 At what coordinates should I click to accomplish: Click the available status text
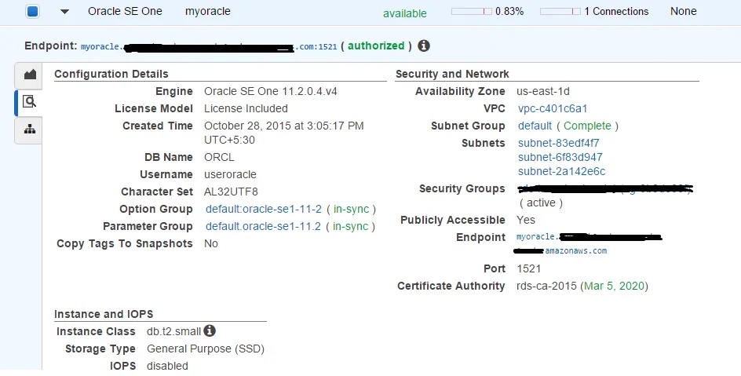[405, 13]
